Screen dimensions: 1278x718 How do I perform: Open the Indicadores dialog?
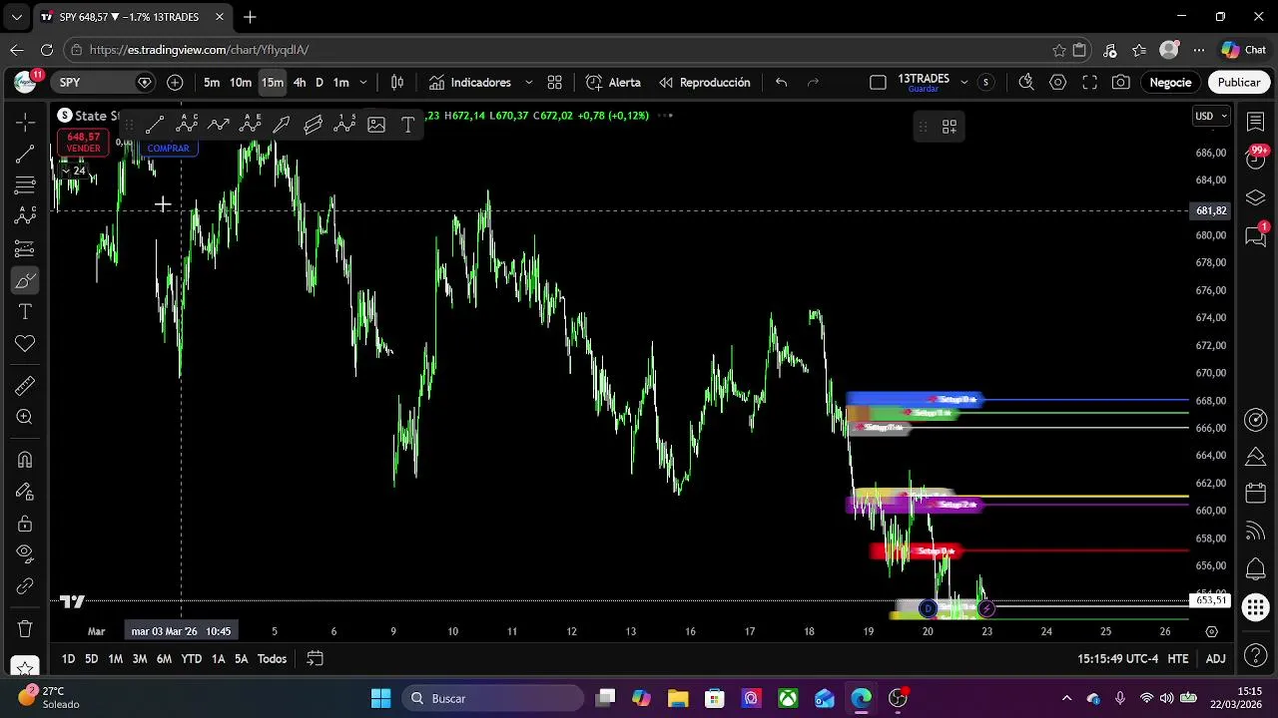point(469,83)
